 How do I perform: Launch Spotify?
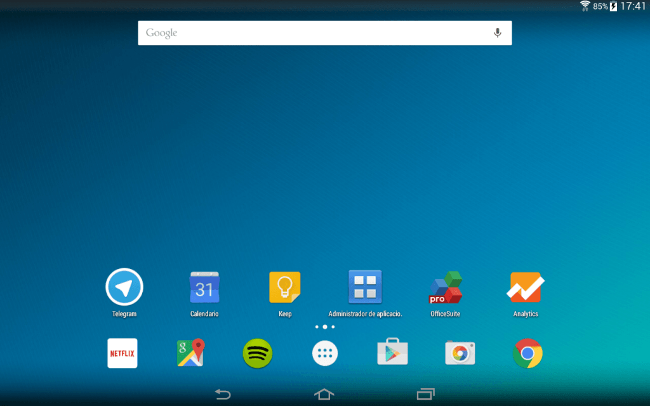[257, 353]
